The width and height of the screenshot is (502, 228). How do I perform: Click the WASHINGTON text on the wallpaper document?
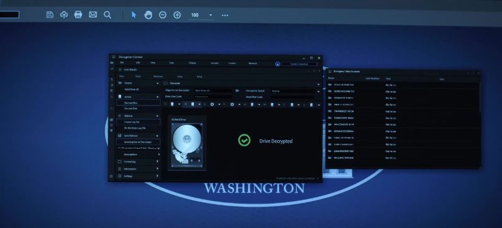coord(254,188)
